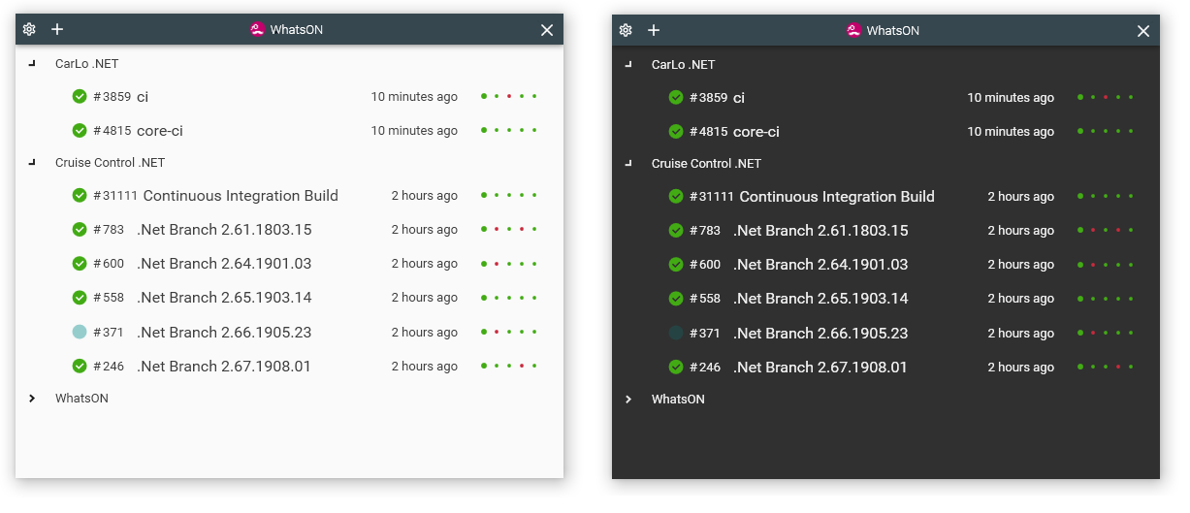Image resolution: width=1190 pixels, height=513 pixels.
Task: Select '.Net Branch 2.66.1905.23' in dark window
Action: [x=820, y=333]
